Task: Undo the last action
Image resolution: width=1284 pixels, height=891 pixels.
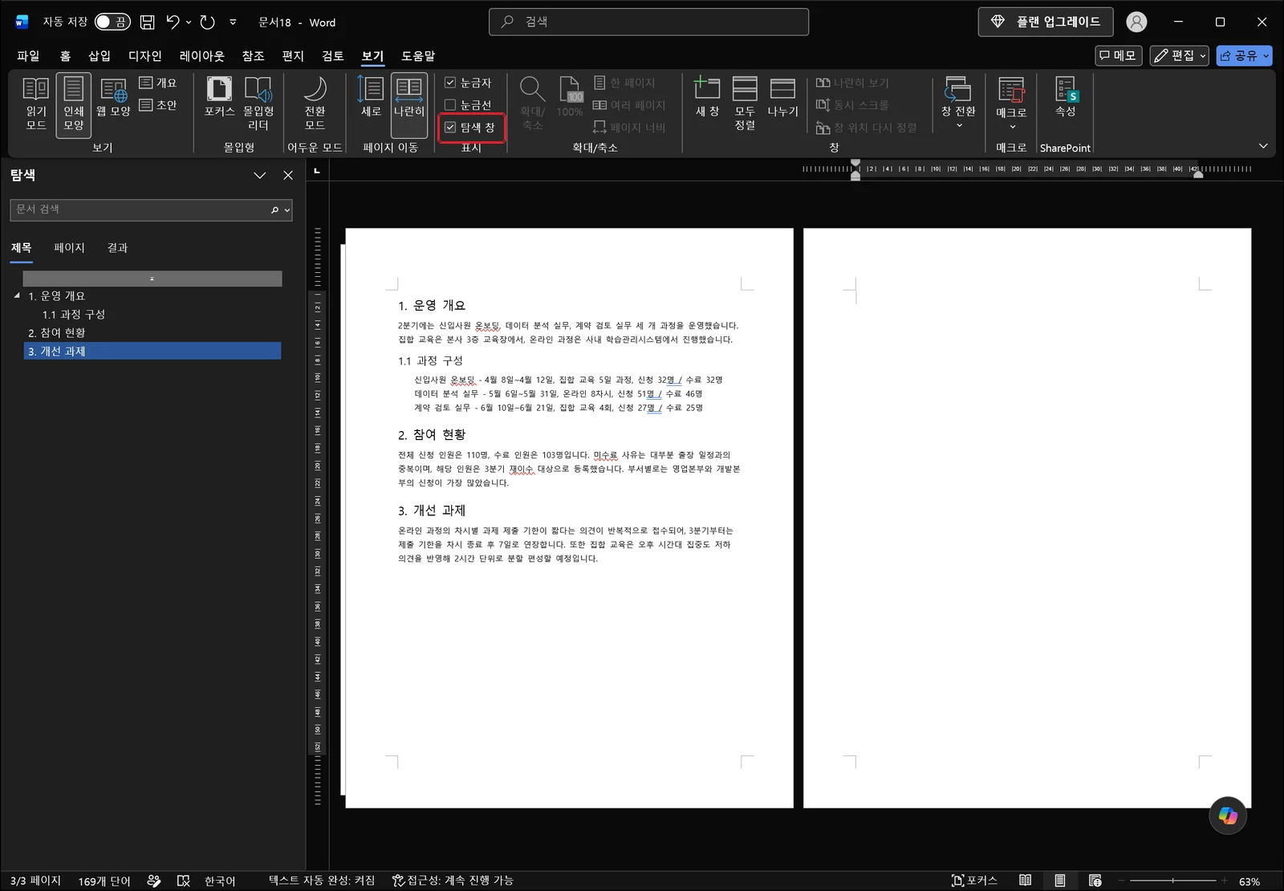Action: 173,22
